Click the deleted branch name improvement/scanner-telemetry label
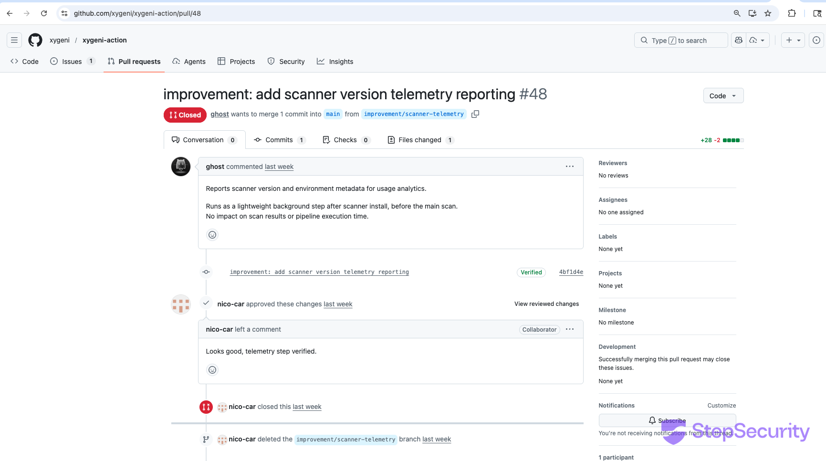The height and width of the screenshot is (461, 826). [x=345, y=440]
